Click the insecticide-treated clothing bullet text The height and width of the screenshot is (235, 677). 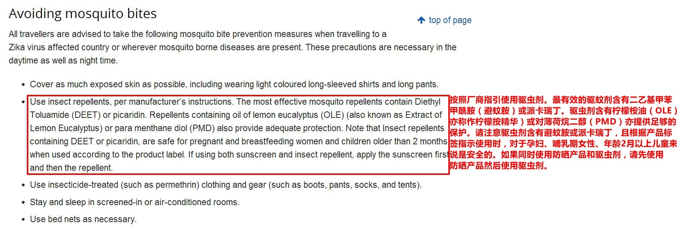tap(225, 185)
